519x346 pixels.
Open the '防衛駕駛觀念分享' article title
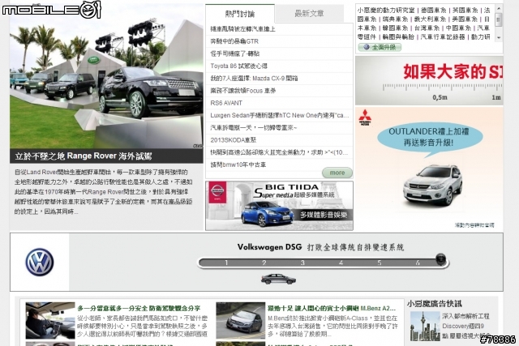139,308
